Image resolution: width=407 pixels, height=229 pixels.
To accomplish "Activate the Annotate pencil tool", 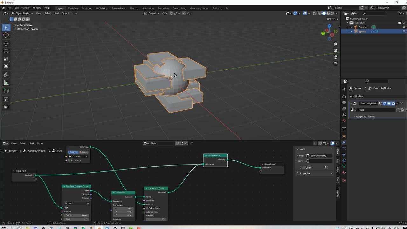I will pos(6,75).
